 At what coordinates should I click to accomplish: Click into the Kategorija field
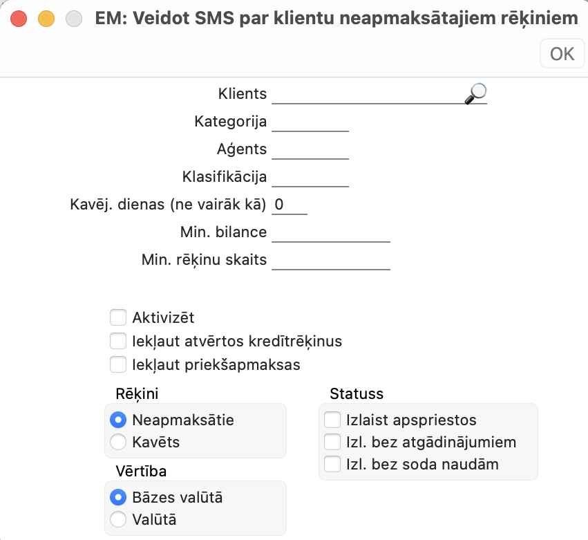(x=310, y=122)
